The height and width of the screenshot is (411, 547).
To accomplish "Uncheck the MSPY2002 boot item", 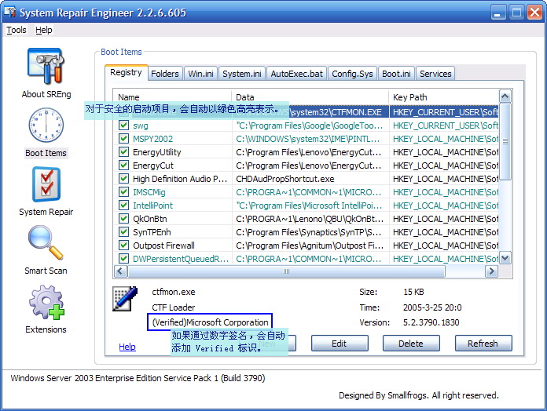I will [123, 139].
